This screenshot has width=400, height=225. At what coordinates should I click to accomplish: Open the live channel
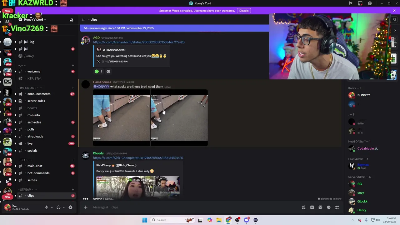tap(46, 143)
